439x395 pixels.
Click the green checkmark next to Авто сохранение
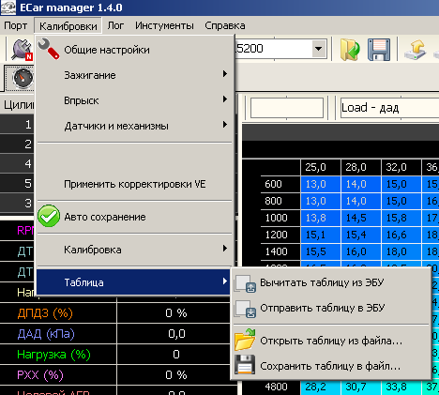49,216
